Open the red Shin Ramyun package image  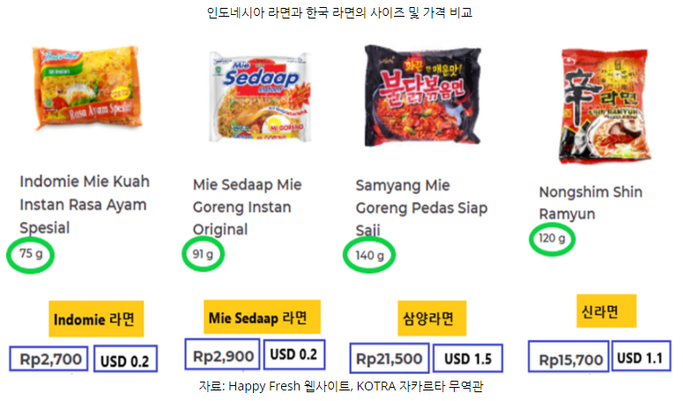point(605,106)
